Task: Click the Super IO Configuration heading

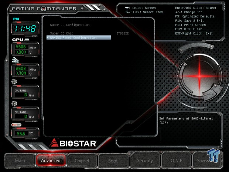Action: [x=70, y=25]
